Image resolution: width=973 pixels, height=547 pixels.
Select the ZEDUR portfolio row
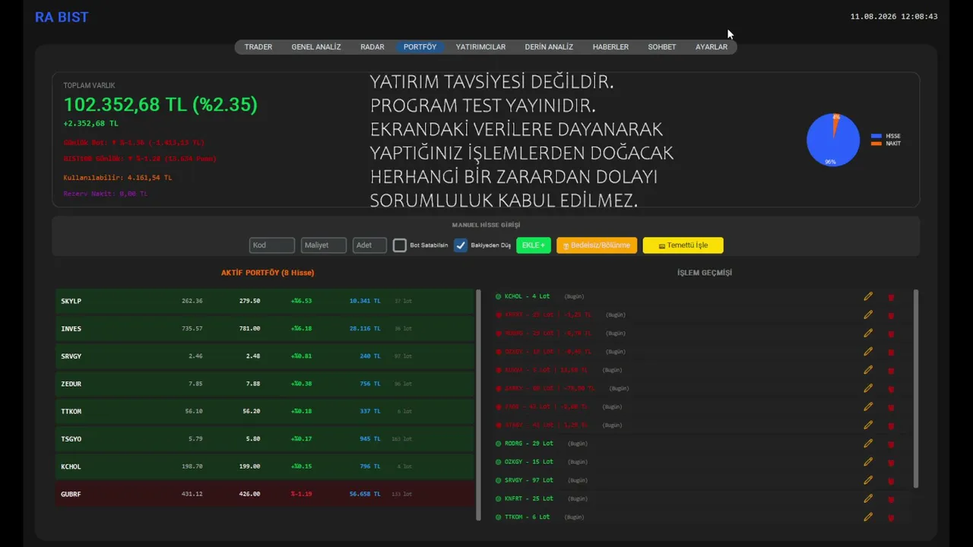coord(265,384)
